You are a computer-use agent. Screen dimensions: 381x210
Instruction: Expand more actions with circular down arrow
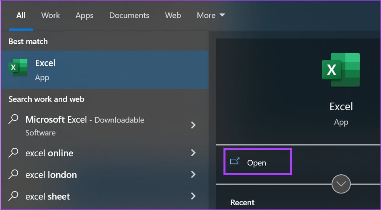[341, 184]
